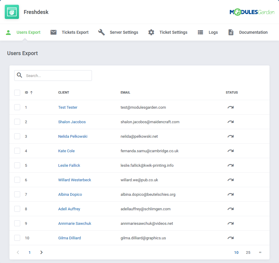This screenshot has width=279, height=263.
Task: Select Kate Cole's row checkbox
Action: (17, 151)
